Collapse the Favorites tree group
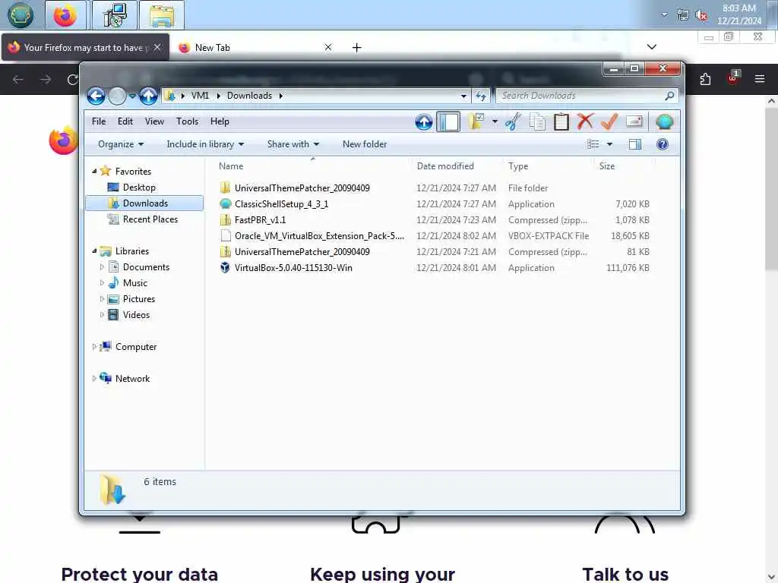 [x=94, y=171]
